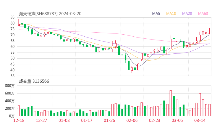Click the 45 price axis label

tap(12, 64)
